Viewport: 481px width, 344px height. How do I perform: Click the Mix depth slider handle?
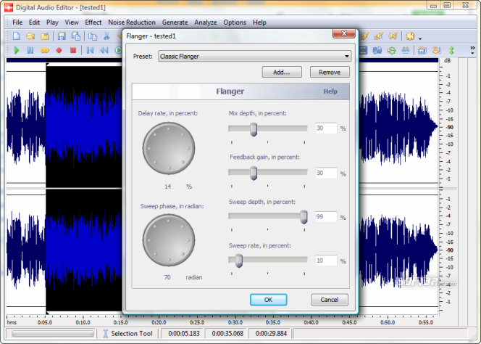pos(254,128)
